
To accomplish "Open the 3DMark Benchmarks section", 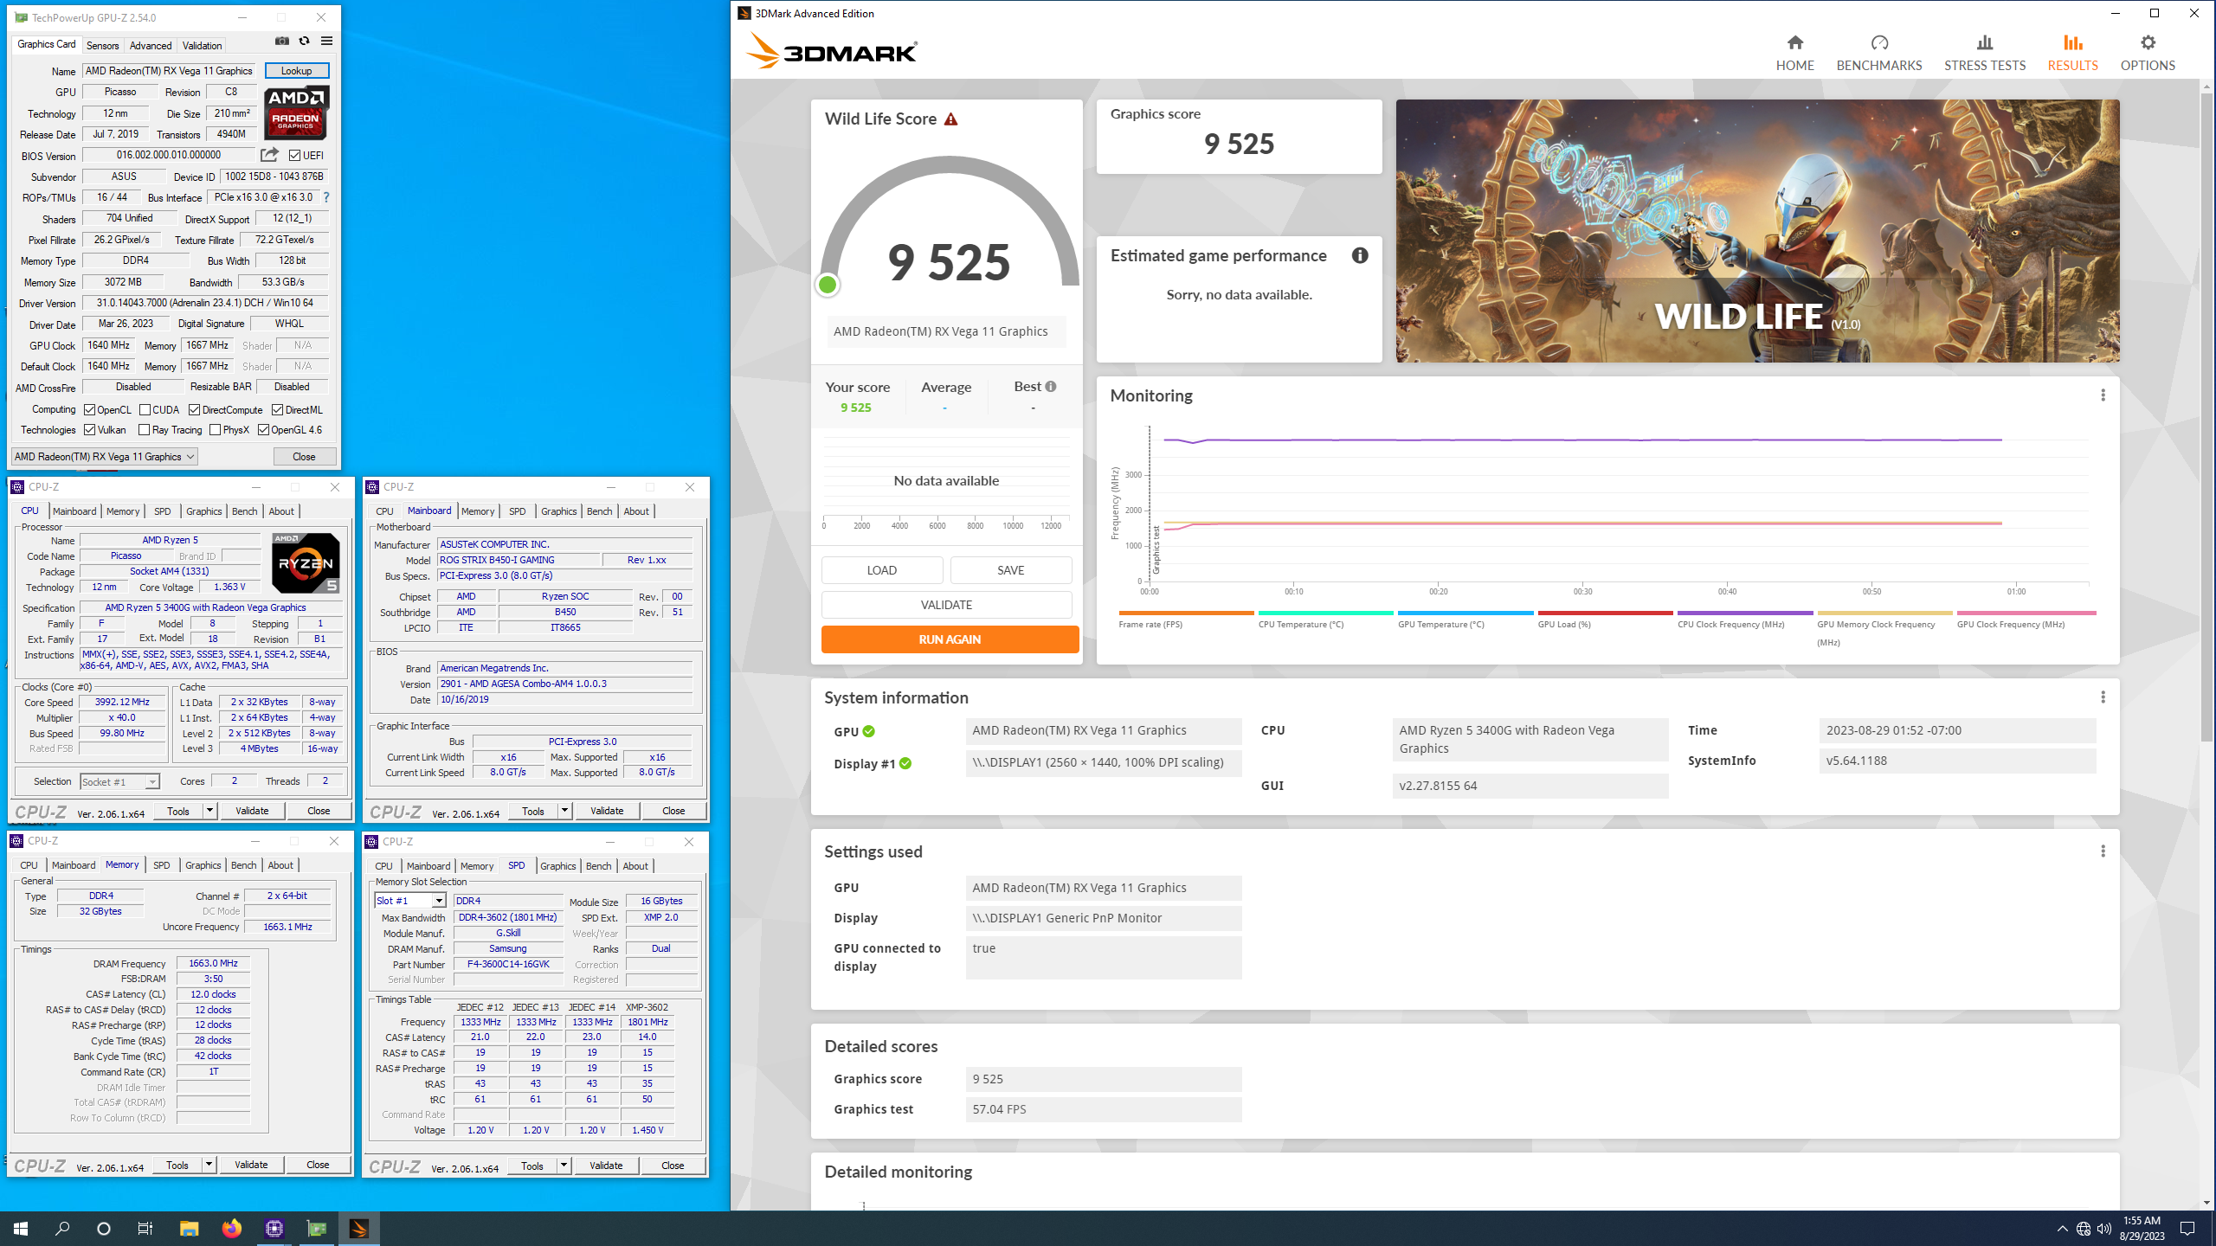I will (1878, 53).
